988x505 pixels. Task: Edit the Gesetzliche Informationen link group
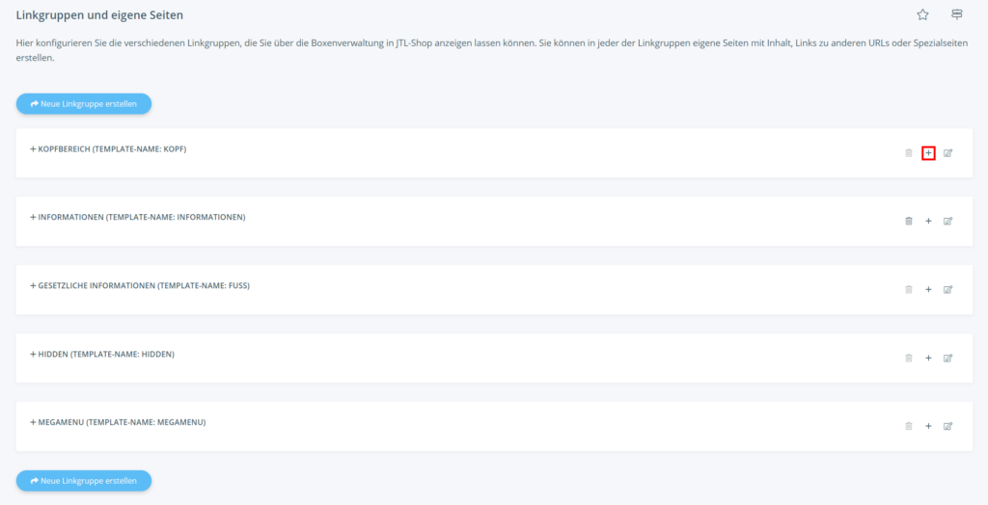[947, 289]
